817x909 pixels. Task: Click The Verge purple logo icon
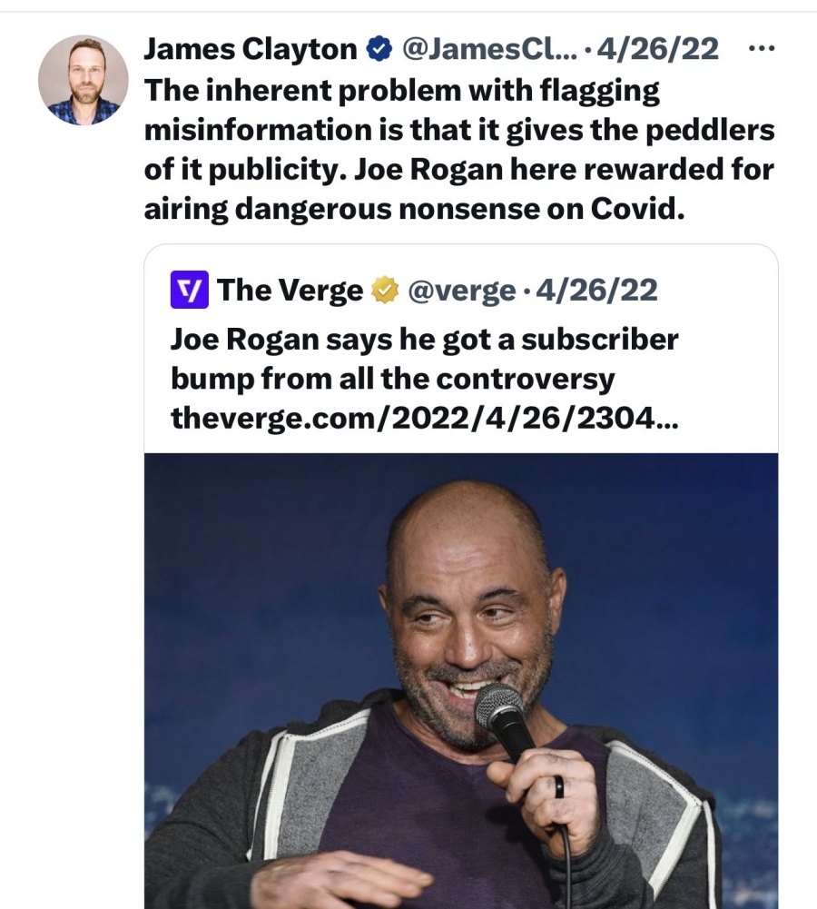pos(189,290)
